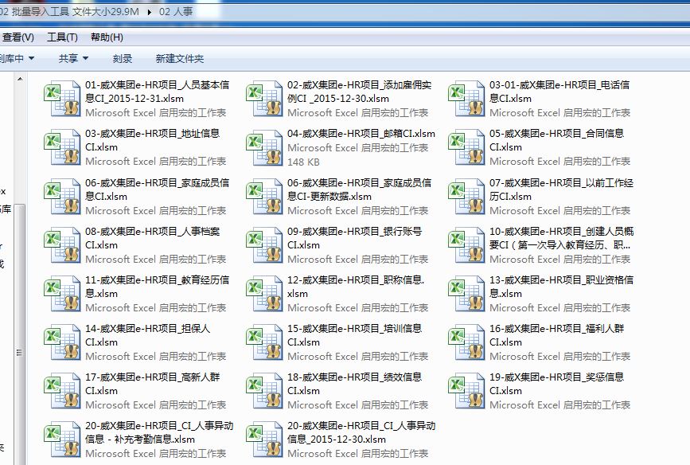Screen dimensions: 690x465
Task: Select the 16 福利人群CI file icon
Action: point(466,342)
